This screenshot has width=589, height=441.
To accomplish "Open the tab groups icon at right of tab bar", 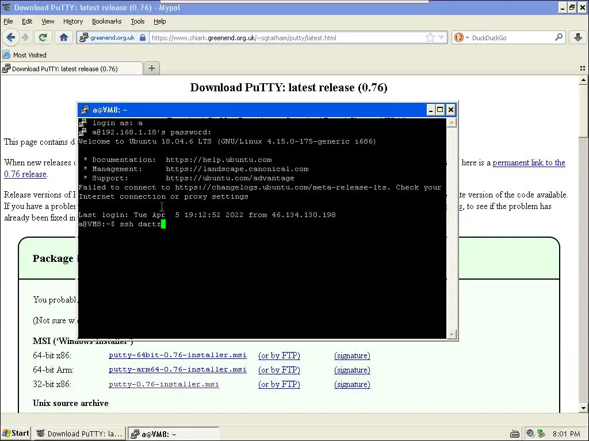I will [x=582, y=68].
